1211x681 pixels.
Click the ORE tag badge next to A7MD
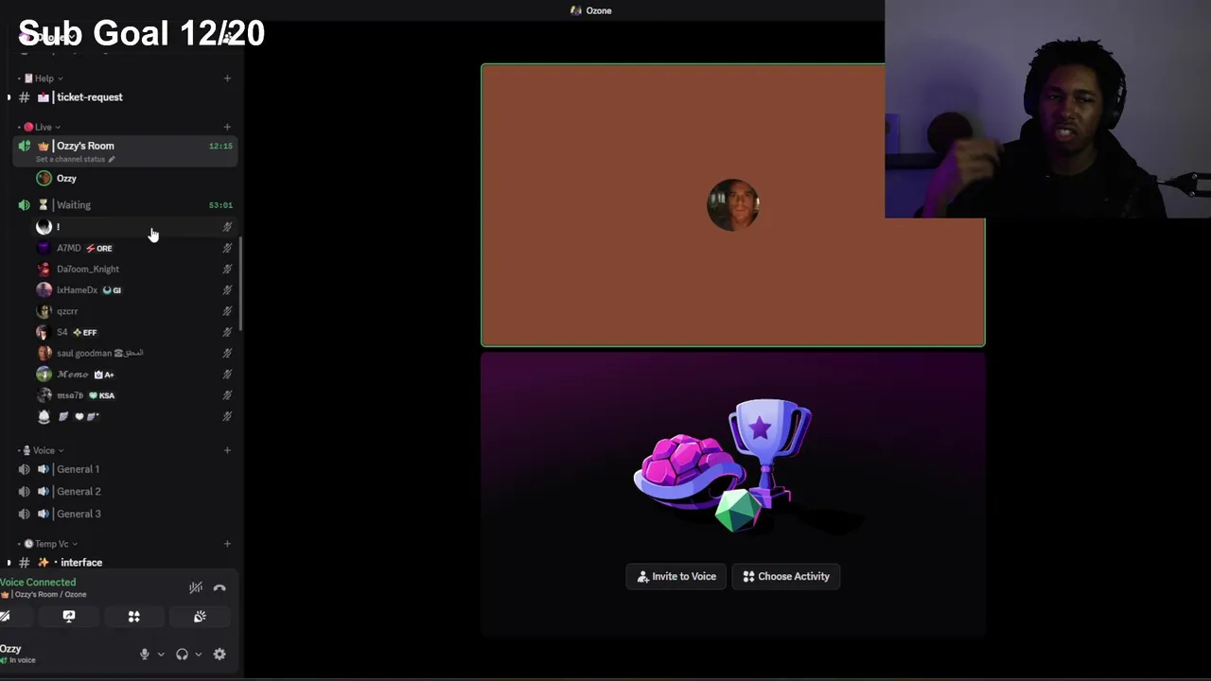pyautogui.click(x=99, y=248)
